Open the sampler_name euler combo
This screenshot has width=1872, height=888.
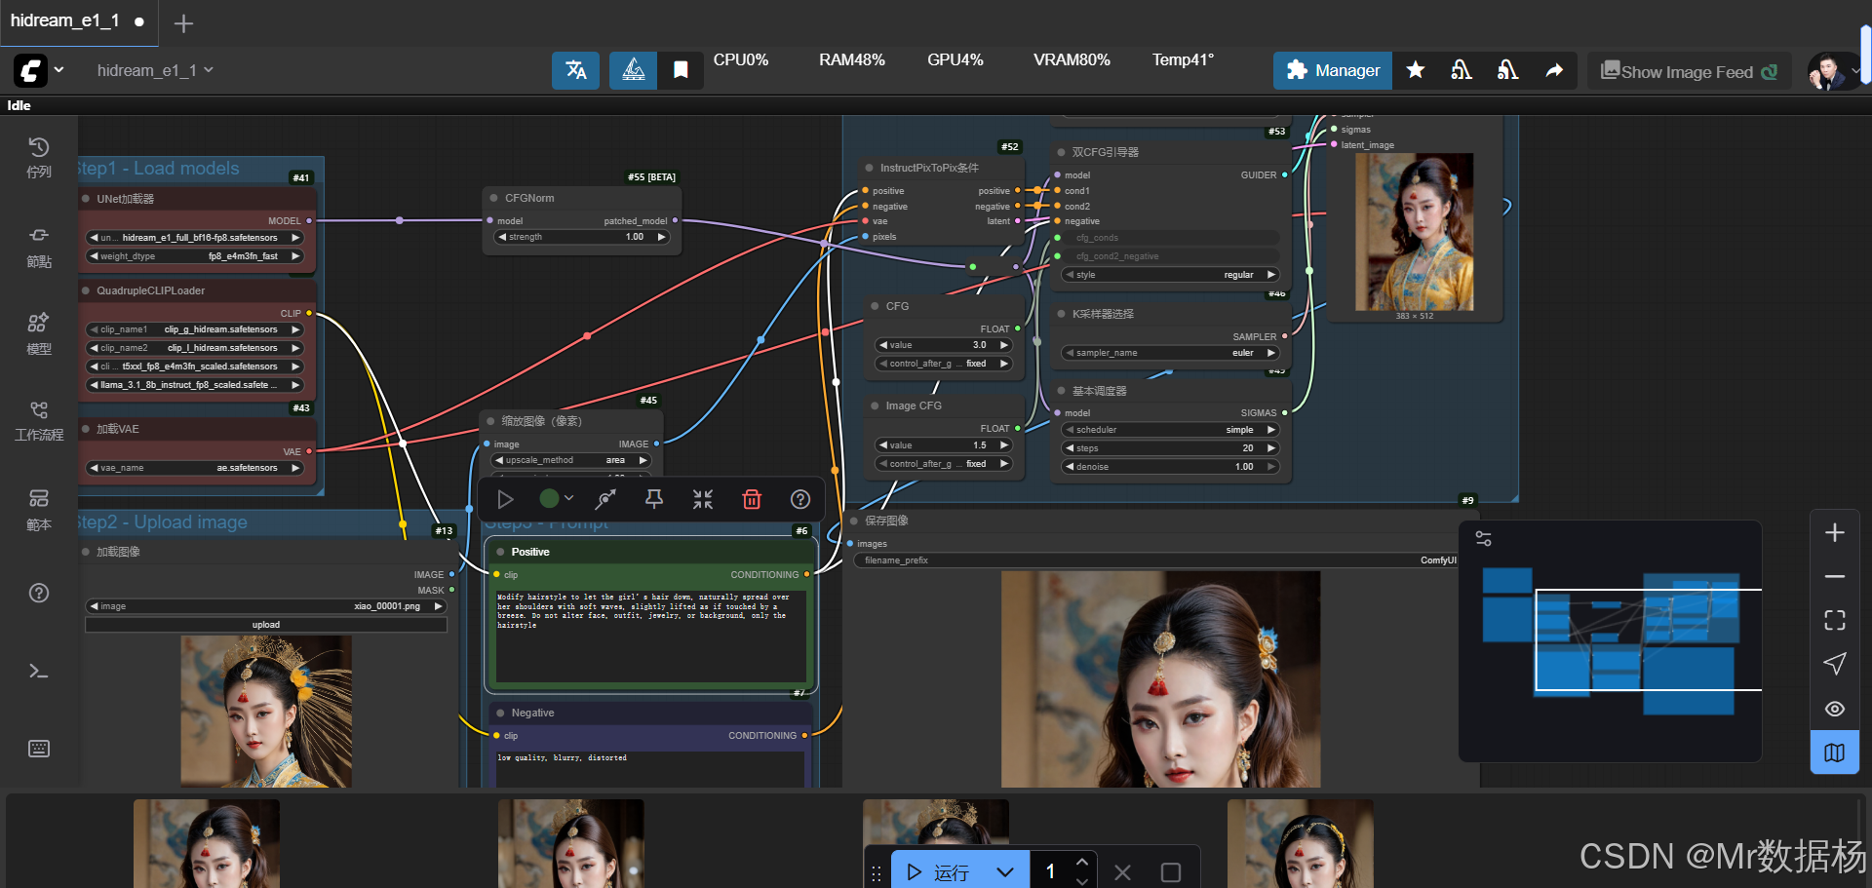pos(1170,353)
